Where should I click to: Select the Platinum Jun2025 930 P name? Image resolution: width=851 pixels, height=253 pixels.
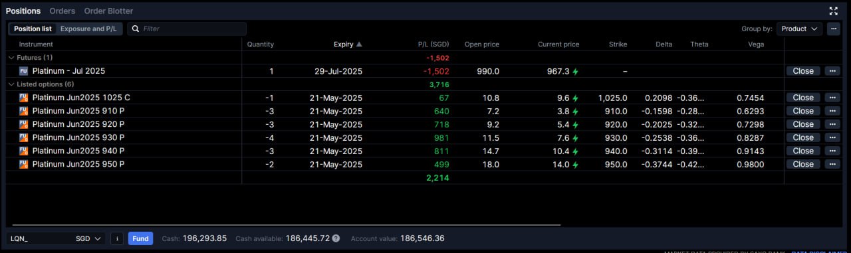tap(78, 137)
